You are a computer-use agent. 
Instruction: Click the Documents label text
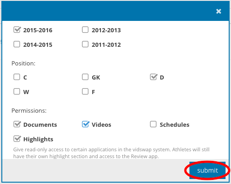point(40,124)
